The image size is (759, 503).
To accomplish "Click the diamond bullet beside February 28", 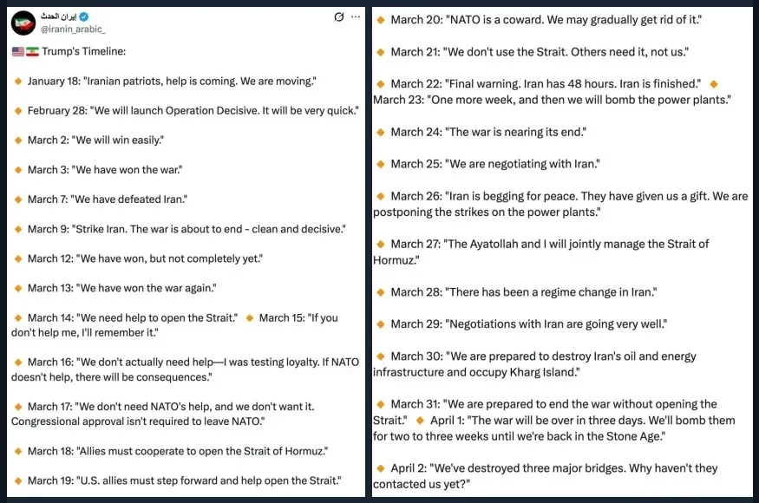I will tap(17, 111).
